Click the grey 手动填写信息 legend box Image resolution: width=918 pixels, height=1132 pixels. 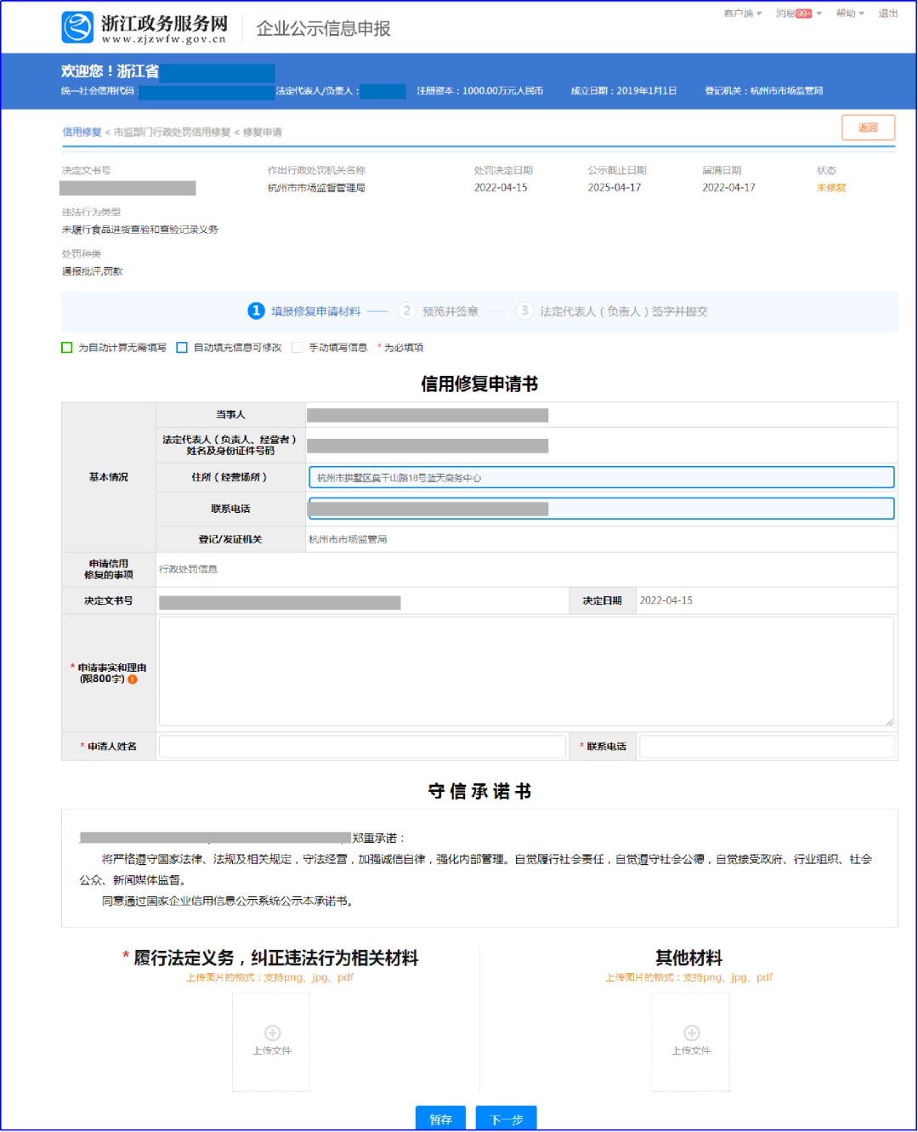tap(297, 348)
